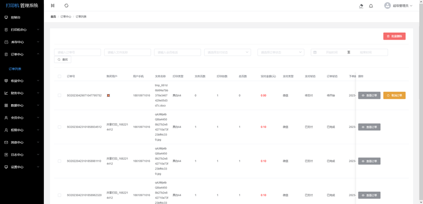This screenshot has width=423, height=204.
Task: Click the 日志中心 sidebar icon
Action: click(x=6, y=155)
